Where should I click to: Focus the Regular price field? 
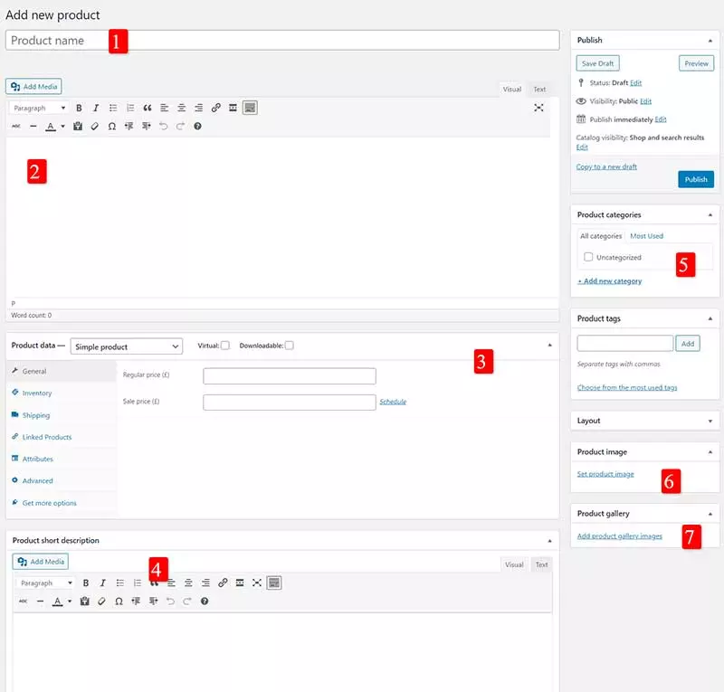point(290,376)
